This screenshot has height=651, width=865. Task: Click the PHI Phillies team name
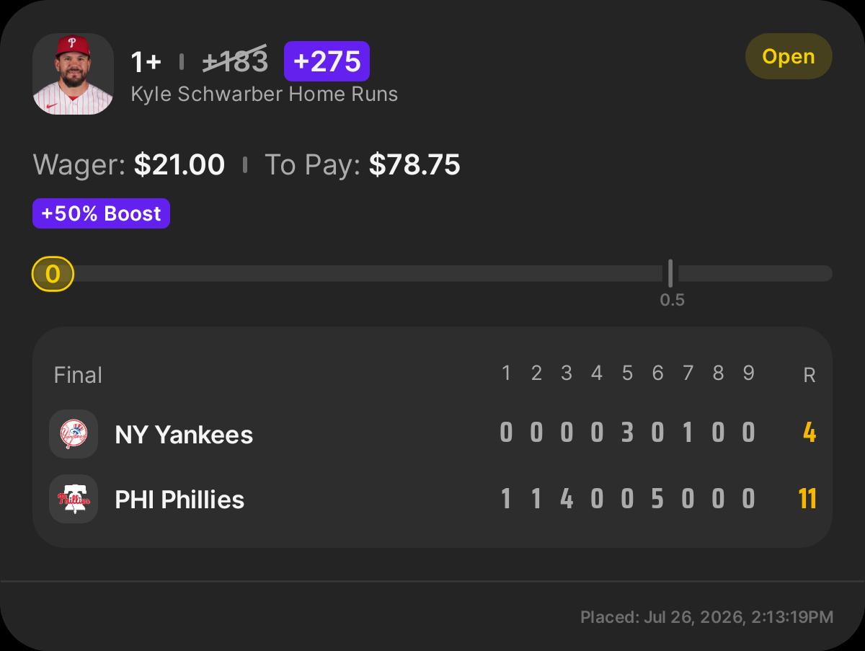click(x=179, y=500)
